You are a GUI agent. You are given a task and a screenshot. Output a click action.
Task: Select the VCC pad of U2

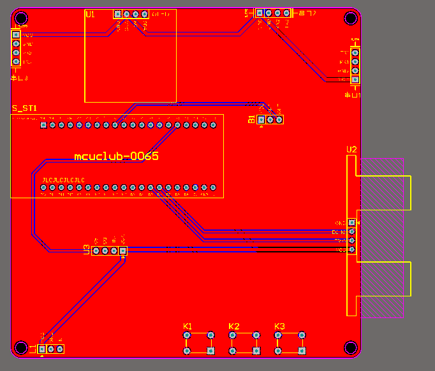point(352,249)
